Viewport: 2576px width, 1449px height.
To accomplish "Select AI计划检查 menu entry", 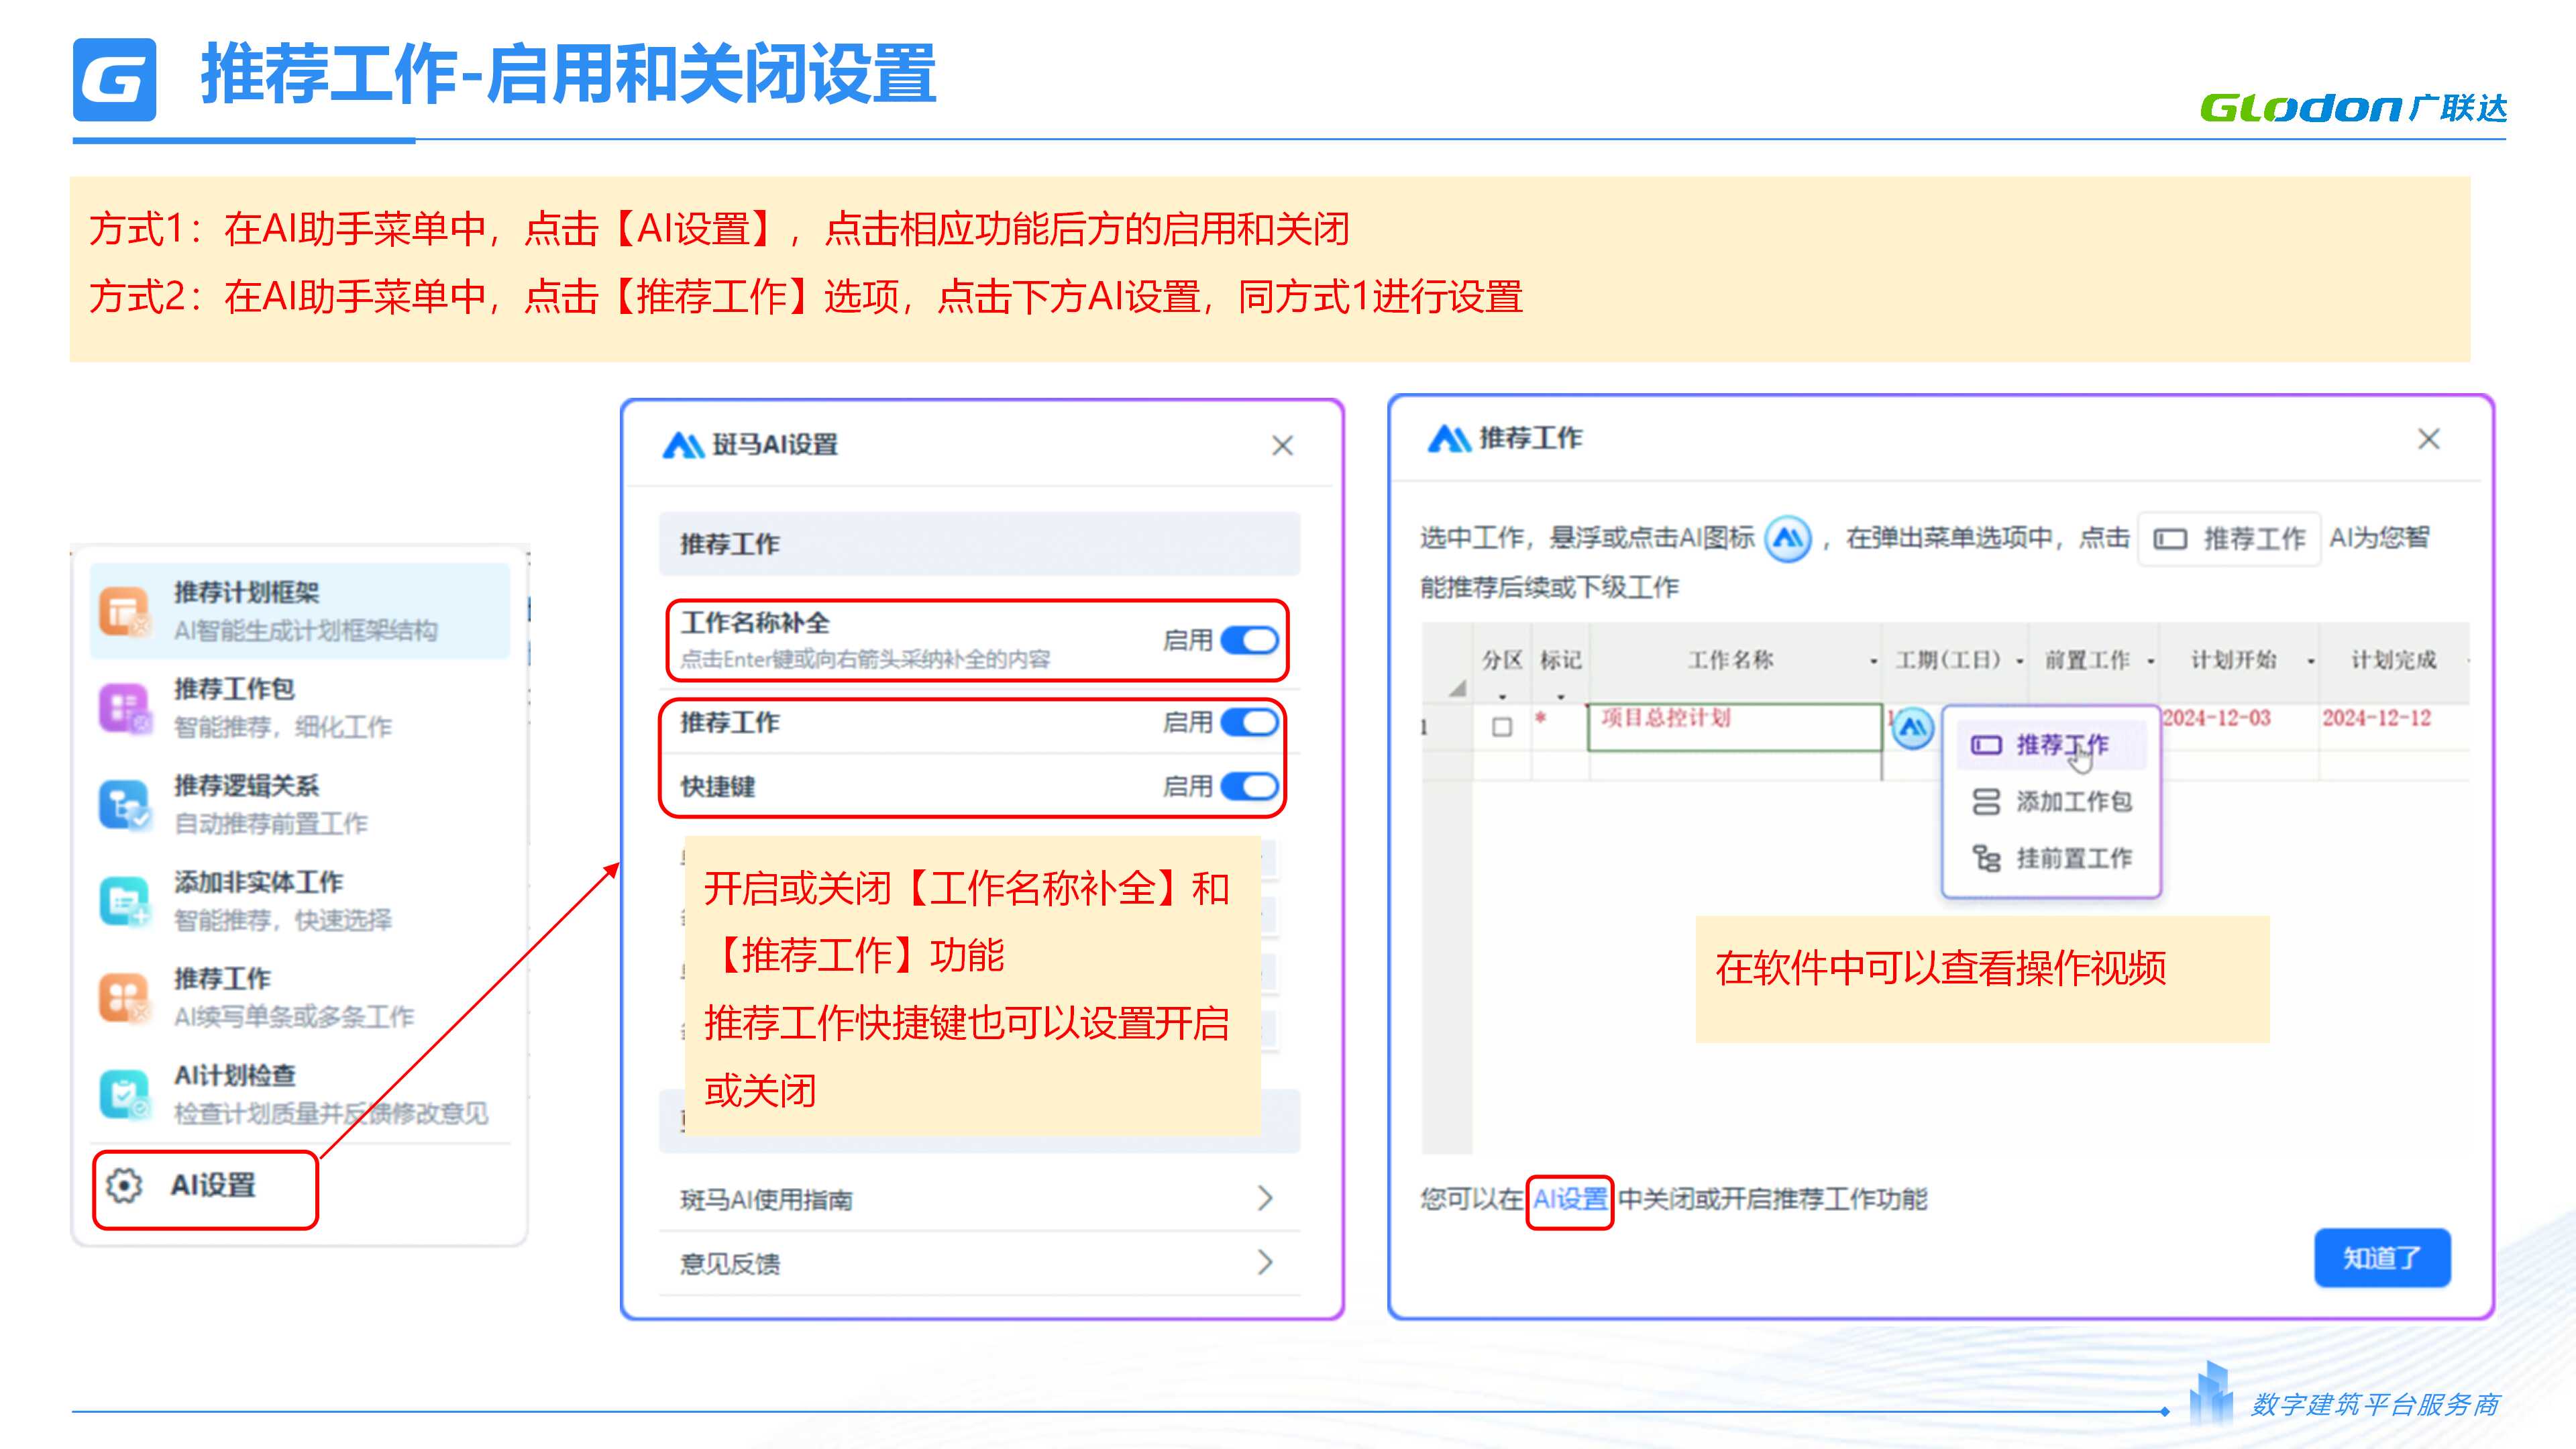I will tap(300, 1094).
